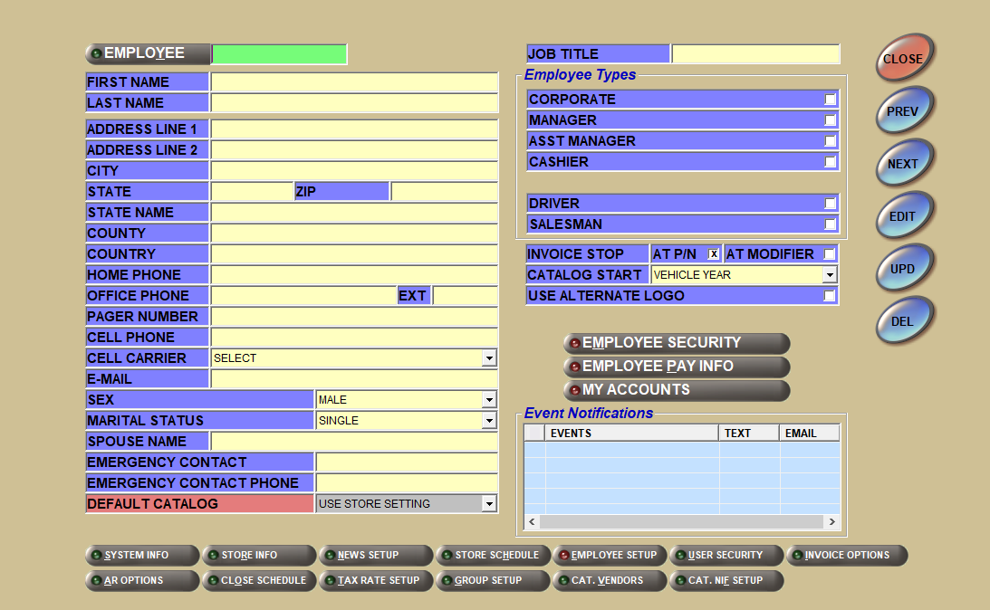The height and width of the screenshot is (610, 990).
Task: Check the Driver employee type box
Action: (830, 204)
